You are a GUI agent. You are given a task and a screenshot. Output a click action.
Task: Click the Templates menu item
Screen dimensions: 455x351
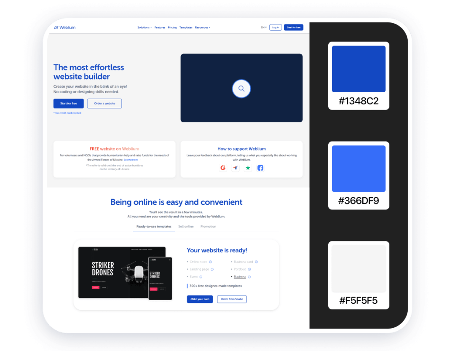[186, 27]
